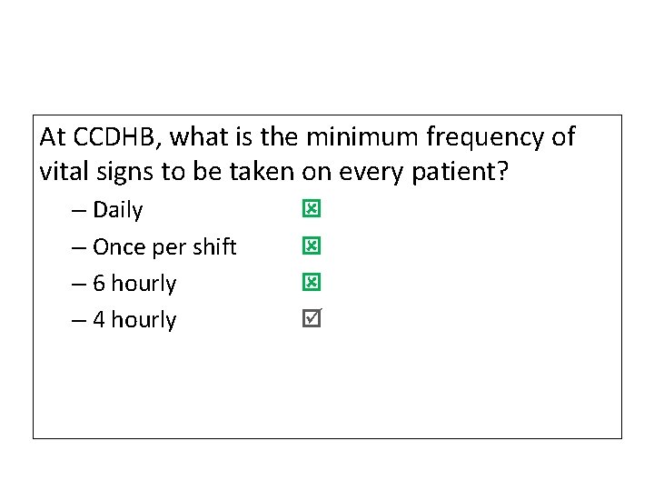The width and height of the screenshot is (654, 491).
Task: Click the crossed box beside 6 hourly
Action: (x=311, y=283)
